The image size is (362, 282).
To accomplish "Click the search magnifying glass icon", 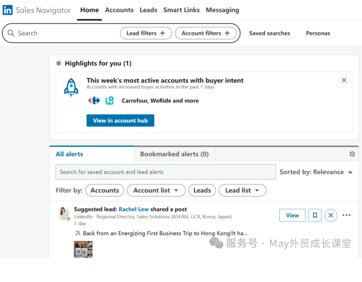I will click(x=11, y=33).
